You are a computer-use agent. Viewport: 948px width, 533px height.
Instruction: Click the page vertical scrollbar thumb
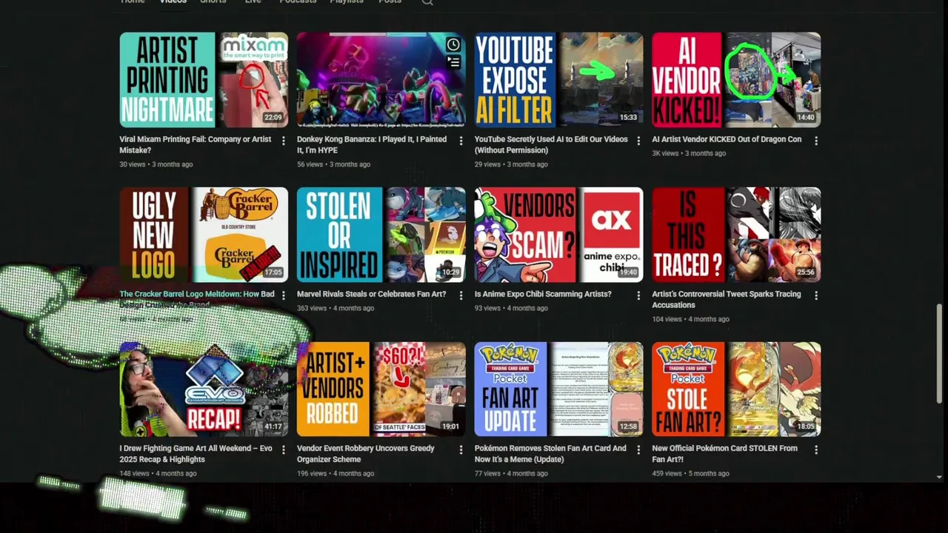click(939, 353)
